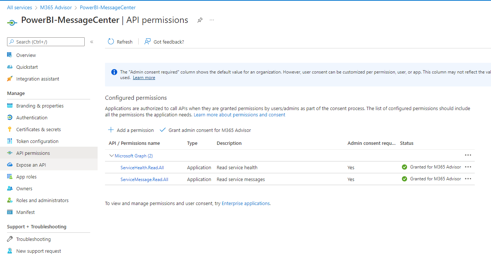The image size is (491, 259).
Task: Open the Enterprise applications link
Action: 245,203
